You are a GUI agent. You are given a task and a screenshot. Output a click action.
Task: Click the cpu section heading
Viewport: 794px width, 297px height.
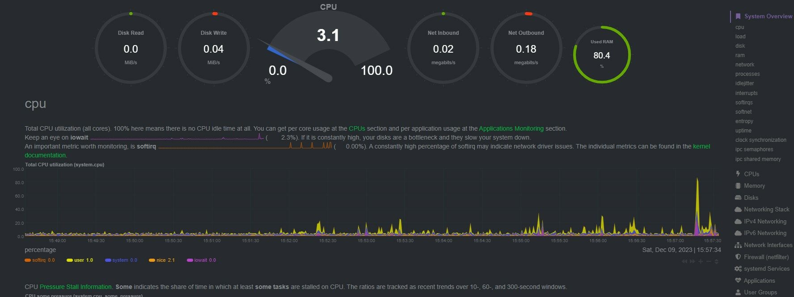(35, 103)
